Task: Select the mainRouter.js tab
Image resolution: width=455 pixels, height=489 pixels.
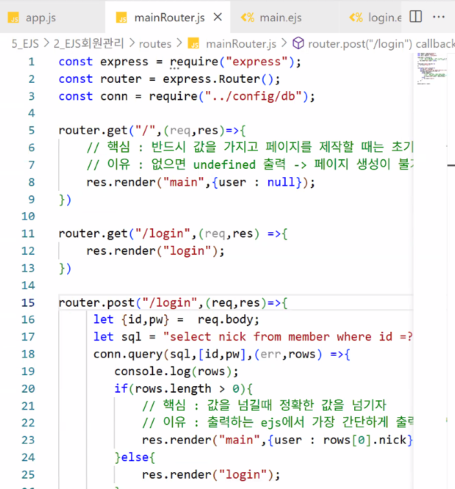Action: tap(169, 17)
